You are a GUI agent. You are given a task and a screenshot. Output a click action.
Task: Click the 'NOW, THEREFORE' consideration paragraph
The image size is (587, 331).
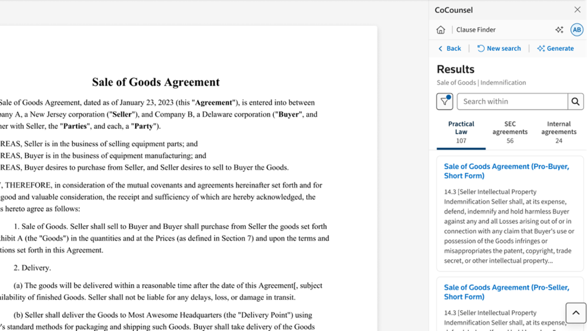tap(161, 197)
